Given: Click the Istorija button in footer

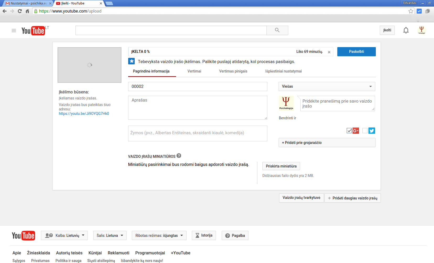Looking at the screenshot, I should (204, 236).
